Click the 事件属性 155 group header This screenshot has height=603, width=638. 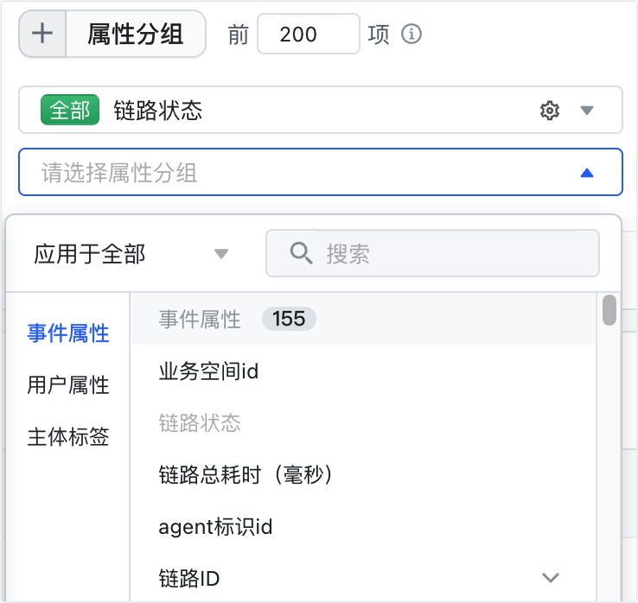(x=363, y=319)
